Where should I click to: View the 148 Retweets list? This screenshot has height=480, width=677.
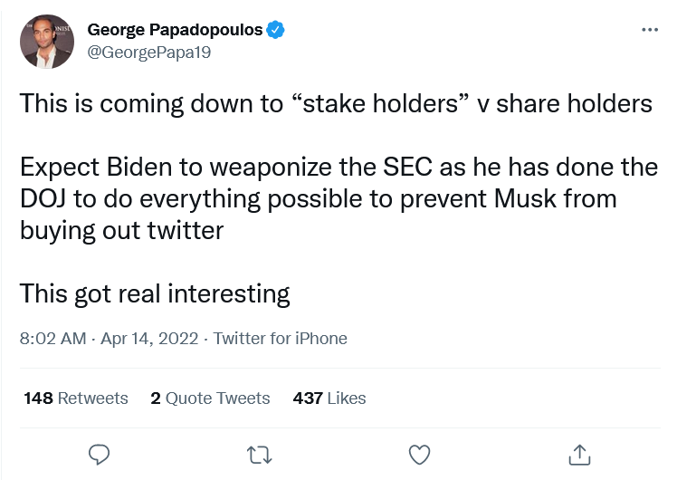coord(76,398)
